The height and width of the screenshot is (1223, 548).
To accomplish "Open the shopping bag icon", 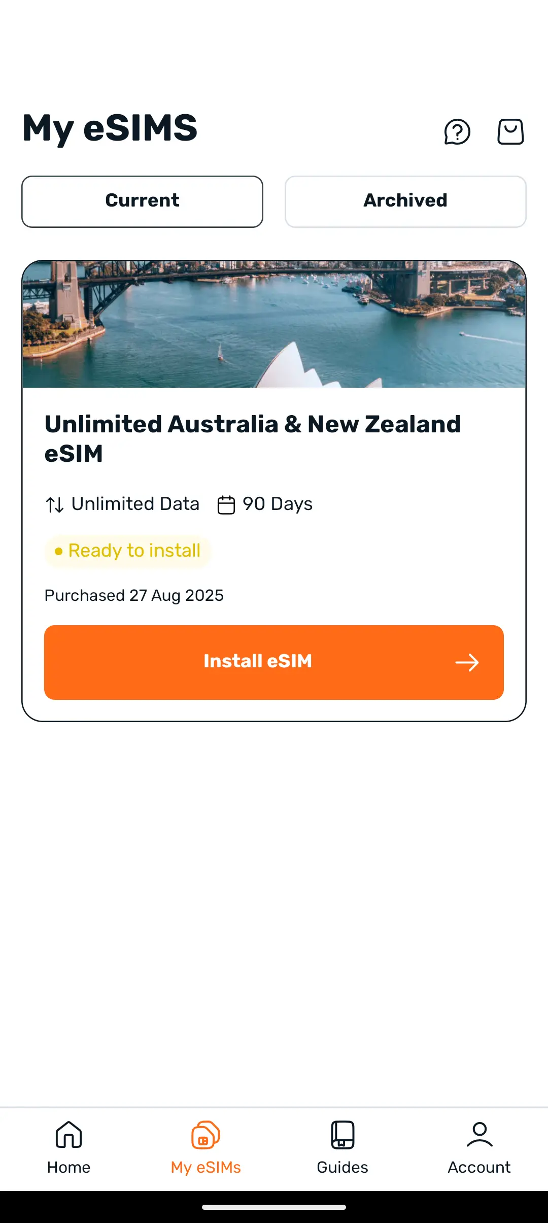I will (x=510, y=132).
